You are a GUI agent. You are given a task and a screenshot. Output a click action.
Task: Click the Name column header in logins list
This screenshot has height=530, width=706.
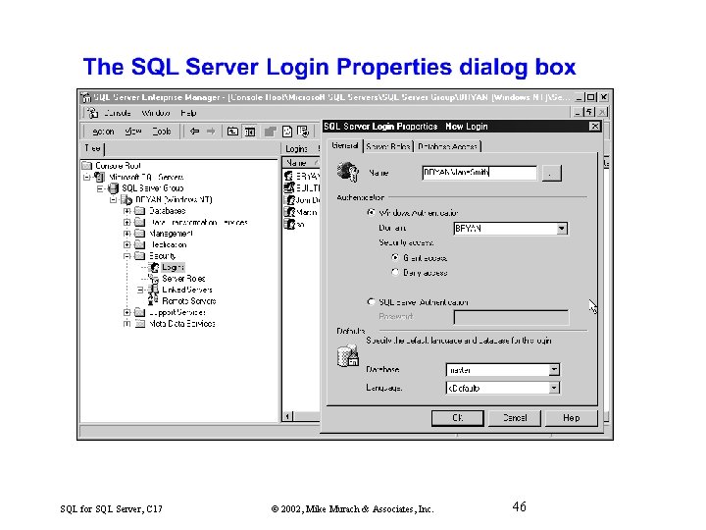click(301, 163)
